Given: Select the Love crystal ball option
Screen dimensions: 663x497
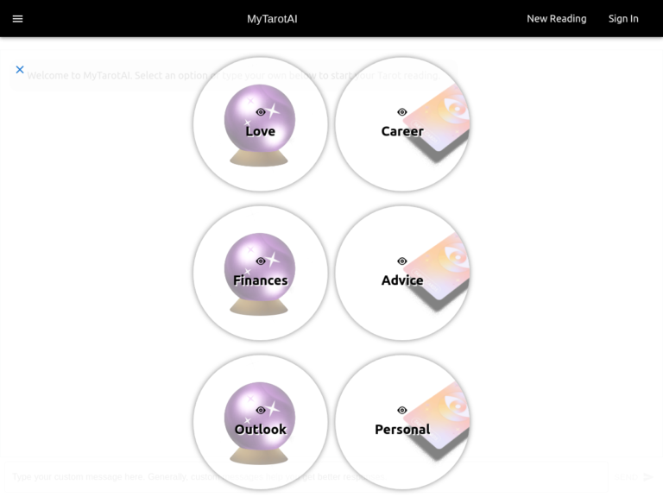Looking at the screenshot, I should 261,124.
